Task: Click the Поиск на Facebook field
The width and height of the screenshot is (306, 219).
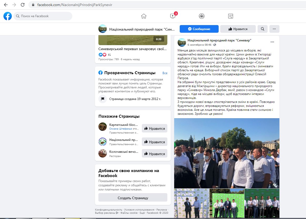Action: pyautogui.click(x=43, y=16)
